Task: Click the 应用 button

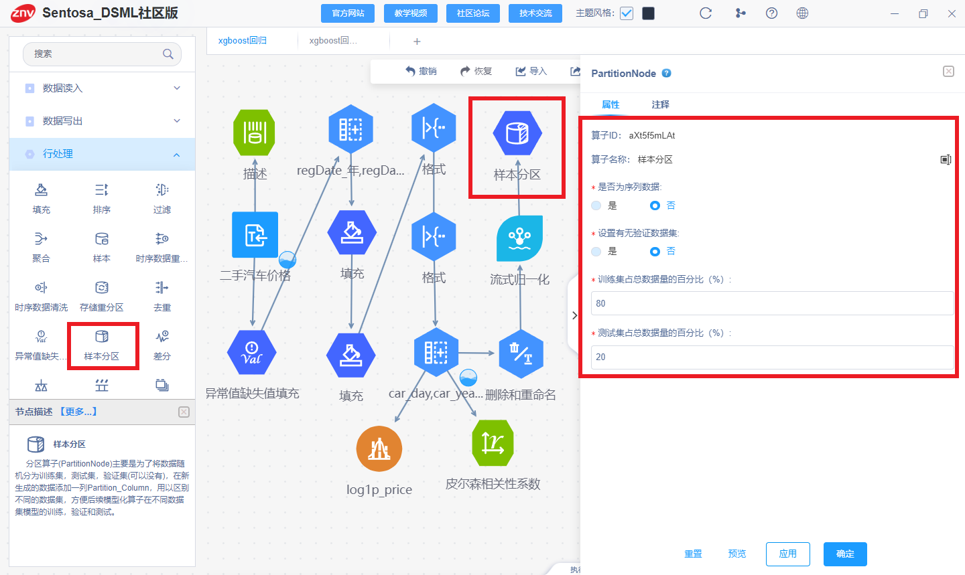Action: pyautogui.click(x=788, y=554)
